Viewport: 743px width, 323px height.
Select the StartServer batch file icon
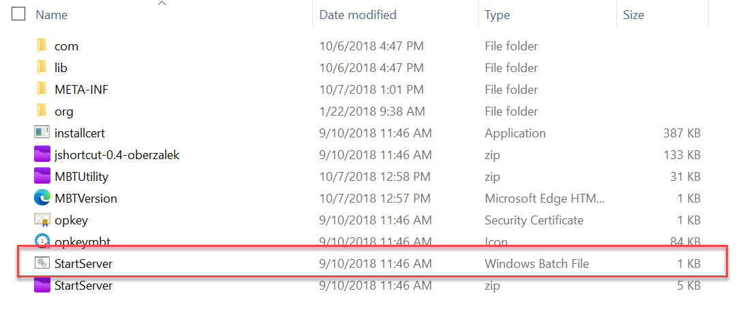42,263
